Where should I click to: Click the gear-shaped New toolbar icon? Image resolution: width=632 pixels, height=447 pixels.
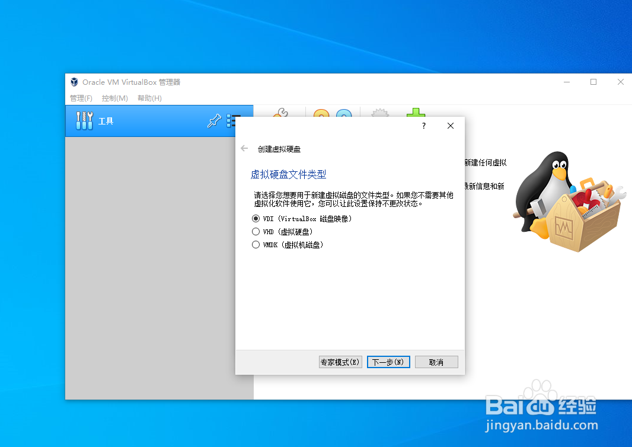(379, 113)
